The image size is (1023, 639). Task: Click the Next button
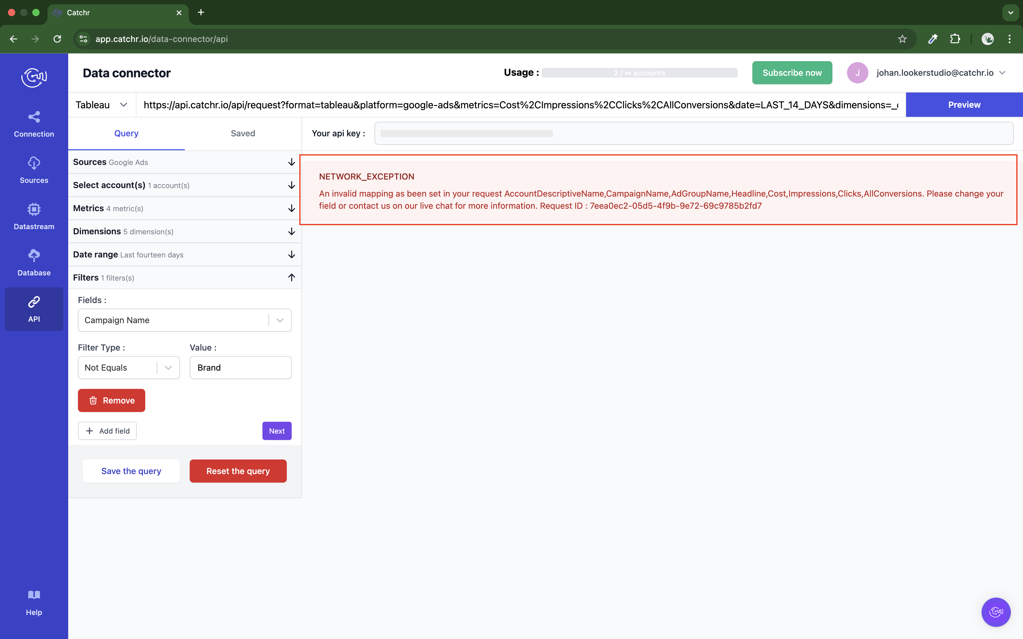[x=276, y=431]
